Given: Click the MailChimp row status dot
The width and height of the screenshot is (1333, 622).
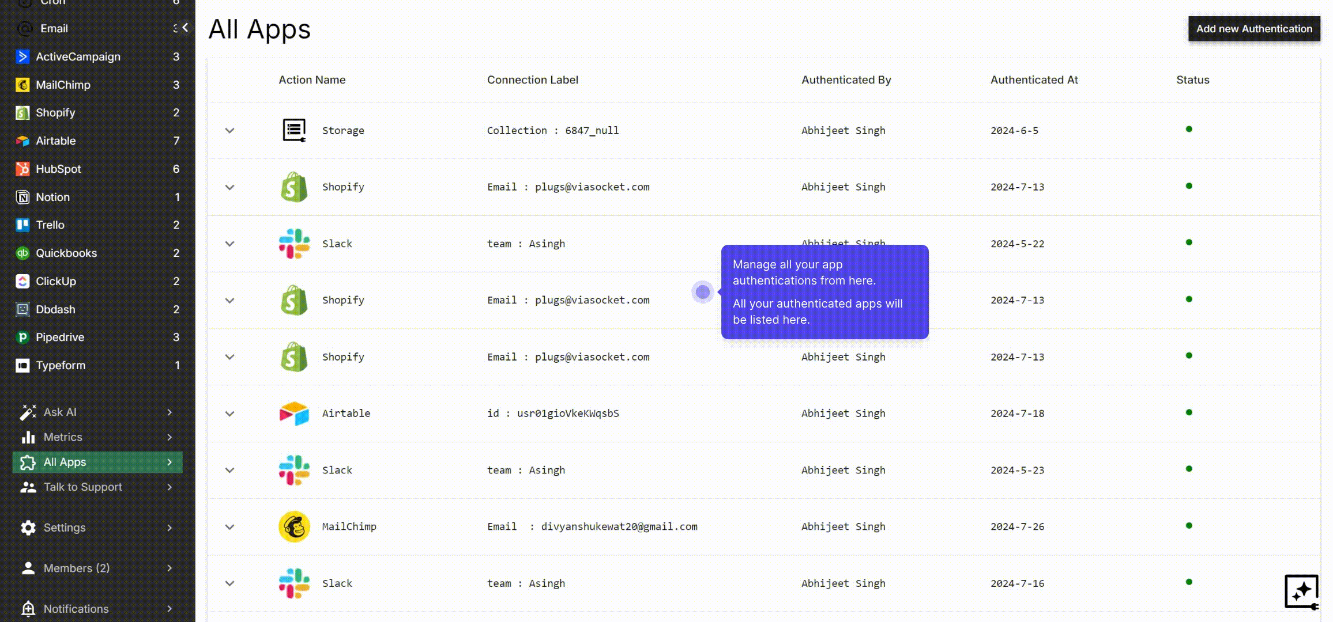Looking at the screenshot, I should pyautogui.click(x=1189, y=525).
